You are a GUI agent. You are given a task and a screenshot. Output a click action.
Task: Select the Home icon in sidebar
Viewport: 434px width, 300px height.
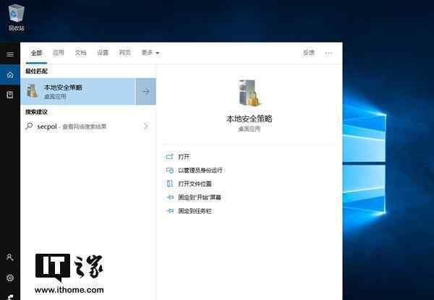coord(10,74)
